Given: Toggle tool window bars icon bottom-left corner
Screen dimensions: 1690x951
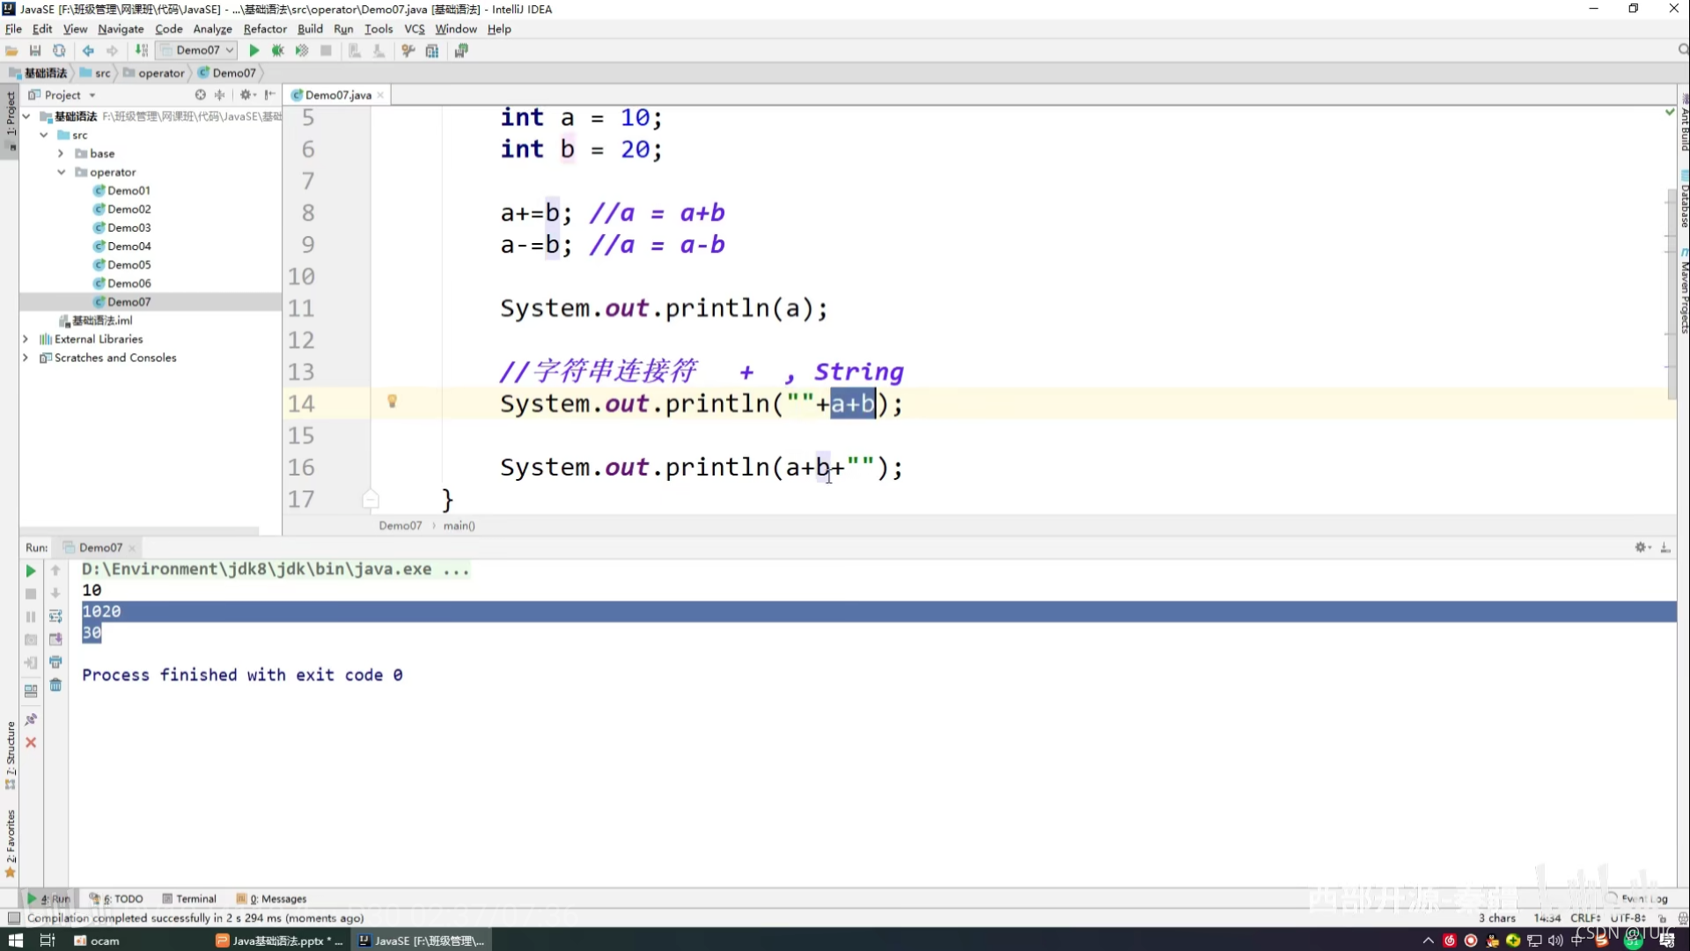Looking at the screenshot, I should (13, 918).
